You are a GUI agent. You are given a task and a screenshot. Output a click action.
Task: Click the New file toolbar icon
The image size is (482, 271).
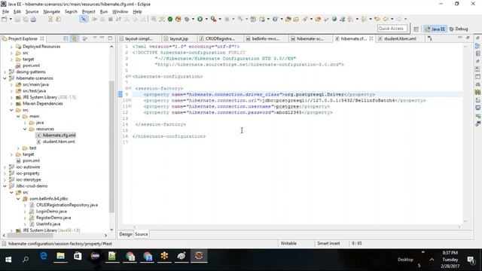5,20
